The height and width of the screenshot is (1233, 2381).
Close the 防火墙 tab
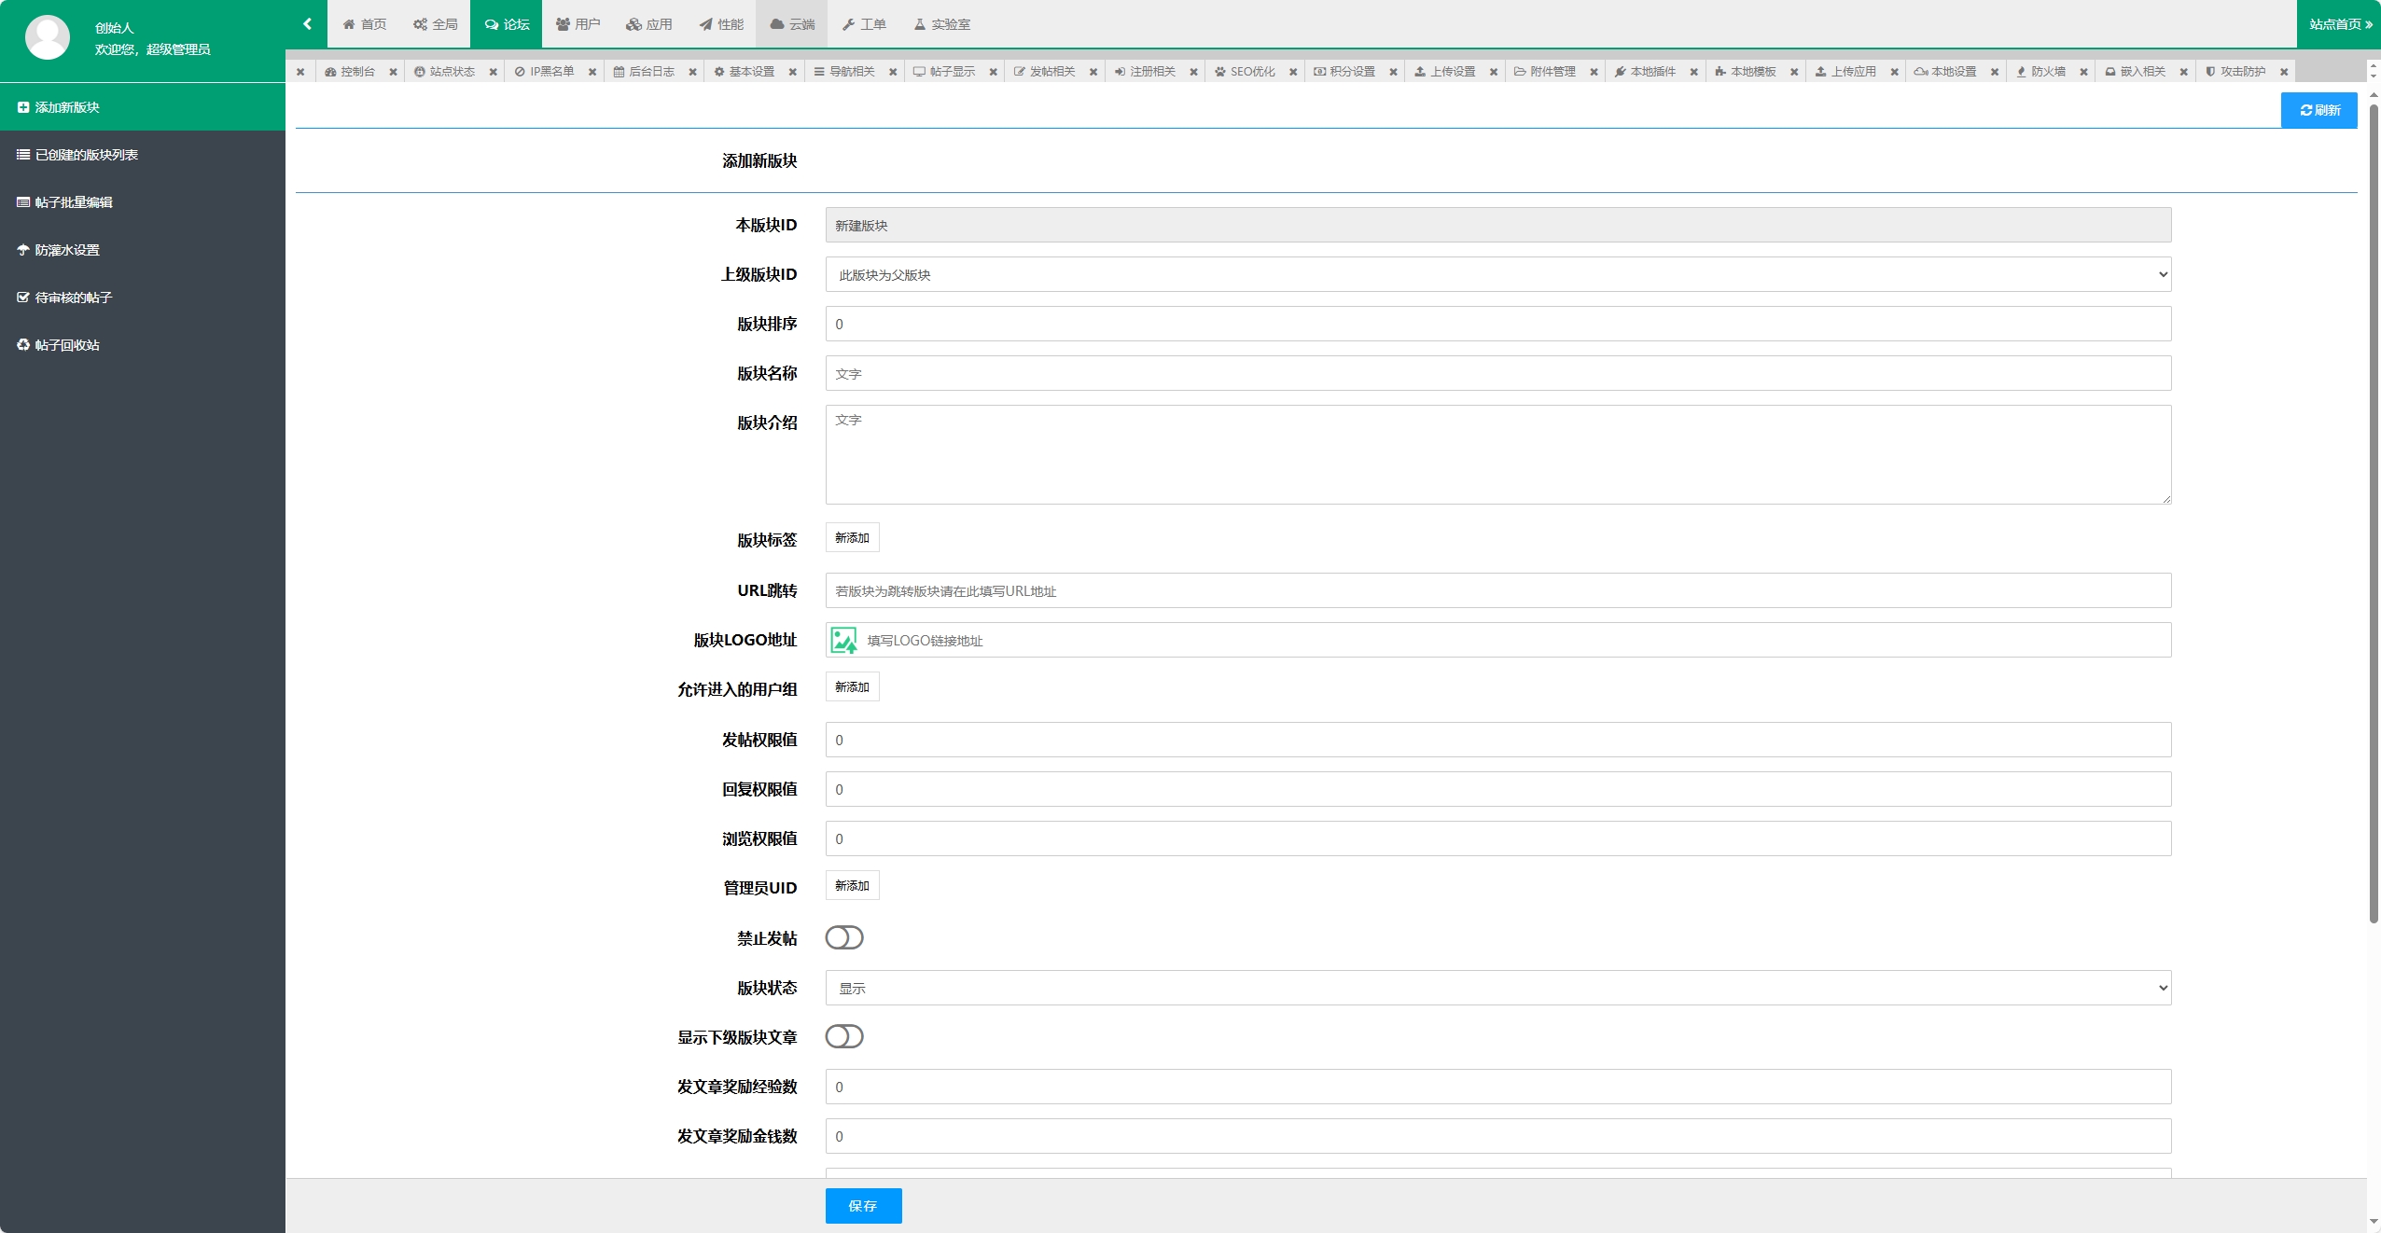[x=2083, y=72]
